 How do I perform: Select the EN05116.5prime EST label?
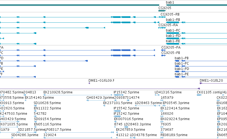click(48, 125)
